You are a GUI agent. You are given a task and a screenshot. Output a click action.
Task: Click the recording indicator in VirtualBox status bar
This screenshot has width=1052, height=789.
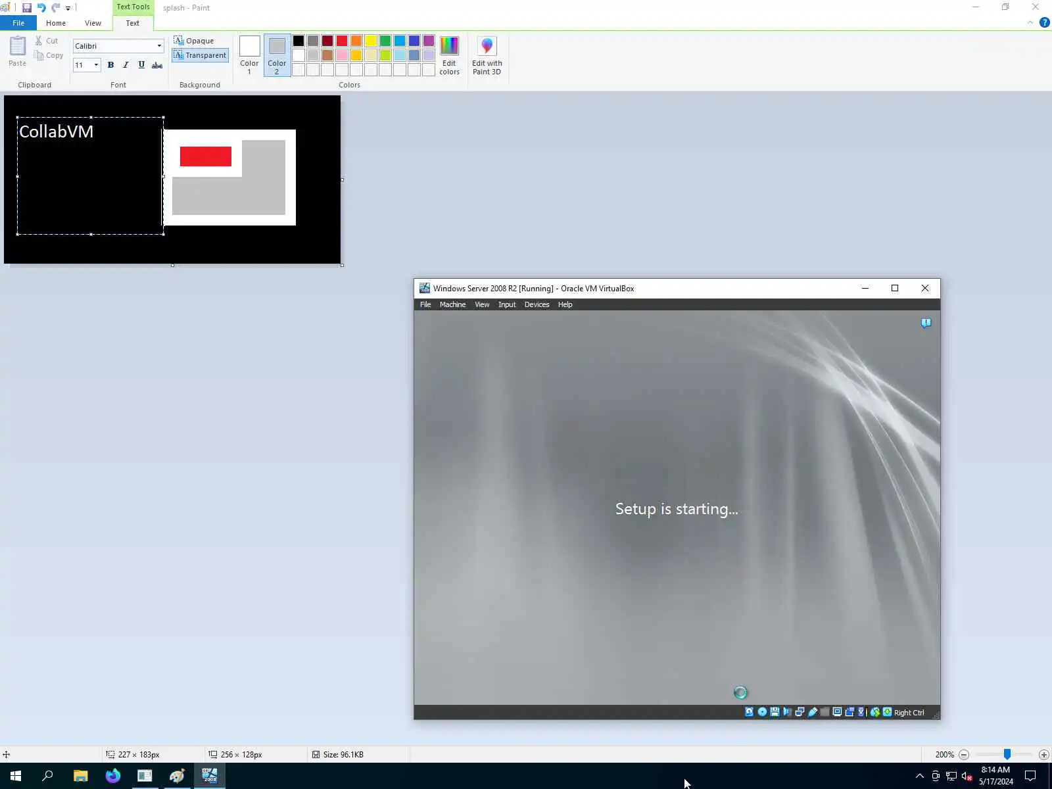coord(849,712)
